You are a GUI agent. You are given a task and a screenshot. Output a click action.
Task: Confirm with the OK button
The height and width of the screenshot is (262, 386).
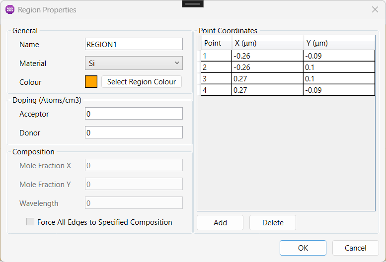coord(303,248)
